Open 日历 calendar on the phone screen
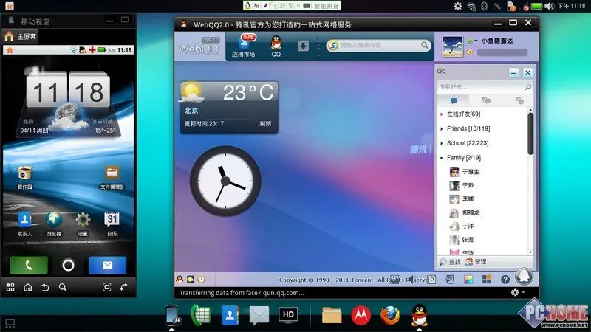Image resolution: width=591 pixels, height=332 pixels. pyautogui.click(x=112, y=224)
